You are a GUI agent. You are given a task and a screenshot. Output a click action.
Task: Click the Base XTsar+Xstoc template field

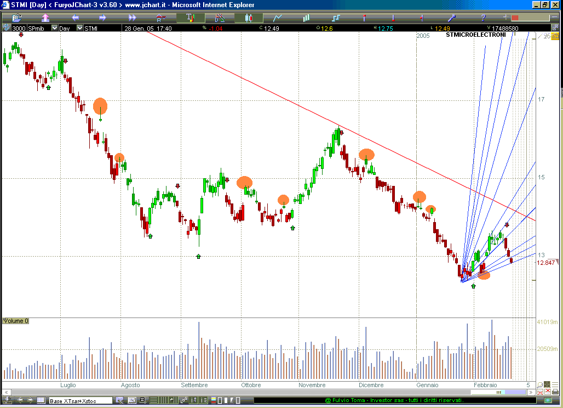click(x=80, y=401)
